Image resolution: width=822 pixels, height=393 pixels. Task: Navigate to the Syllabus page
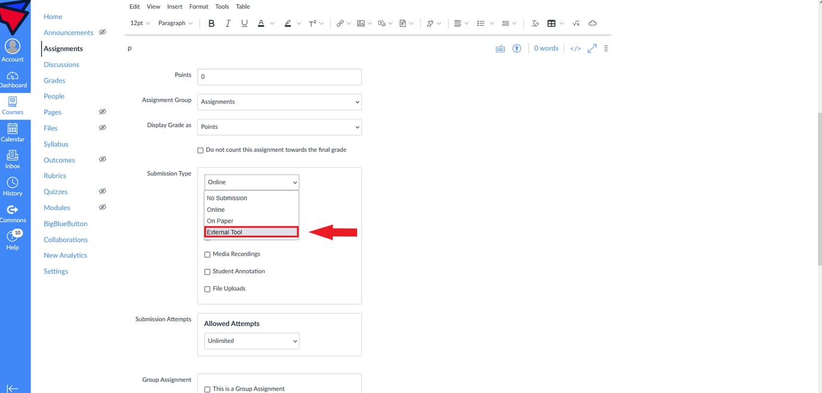click(56, 143)
